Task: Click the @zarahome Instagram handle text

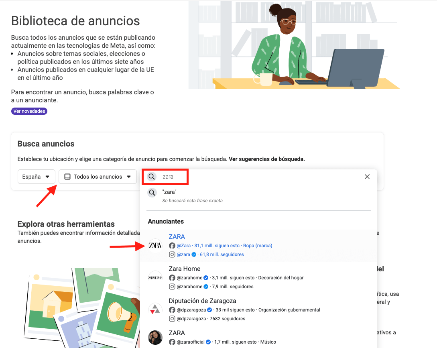Action: point(189,286)
